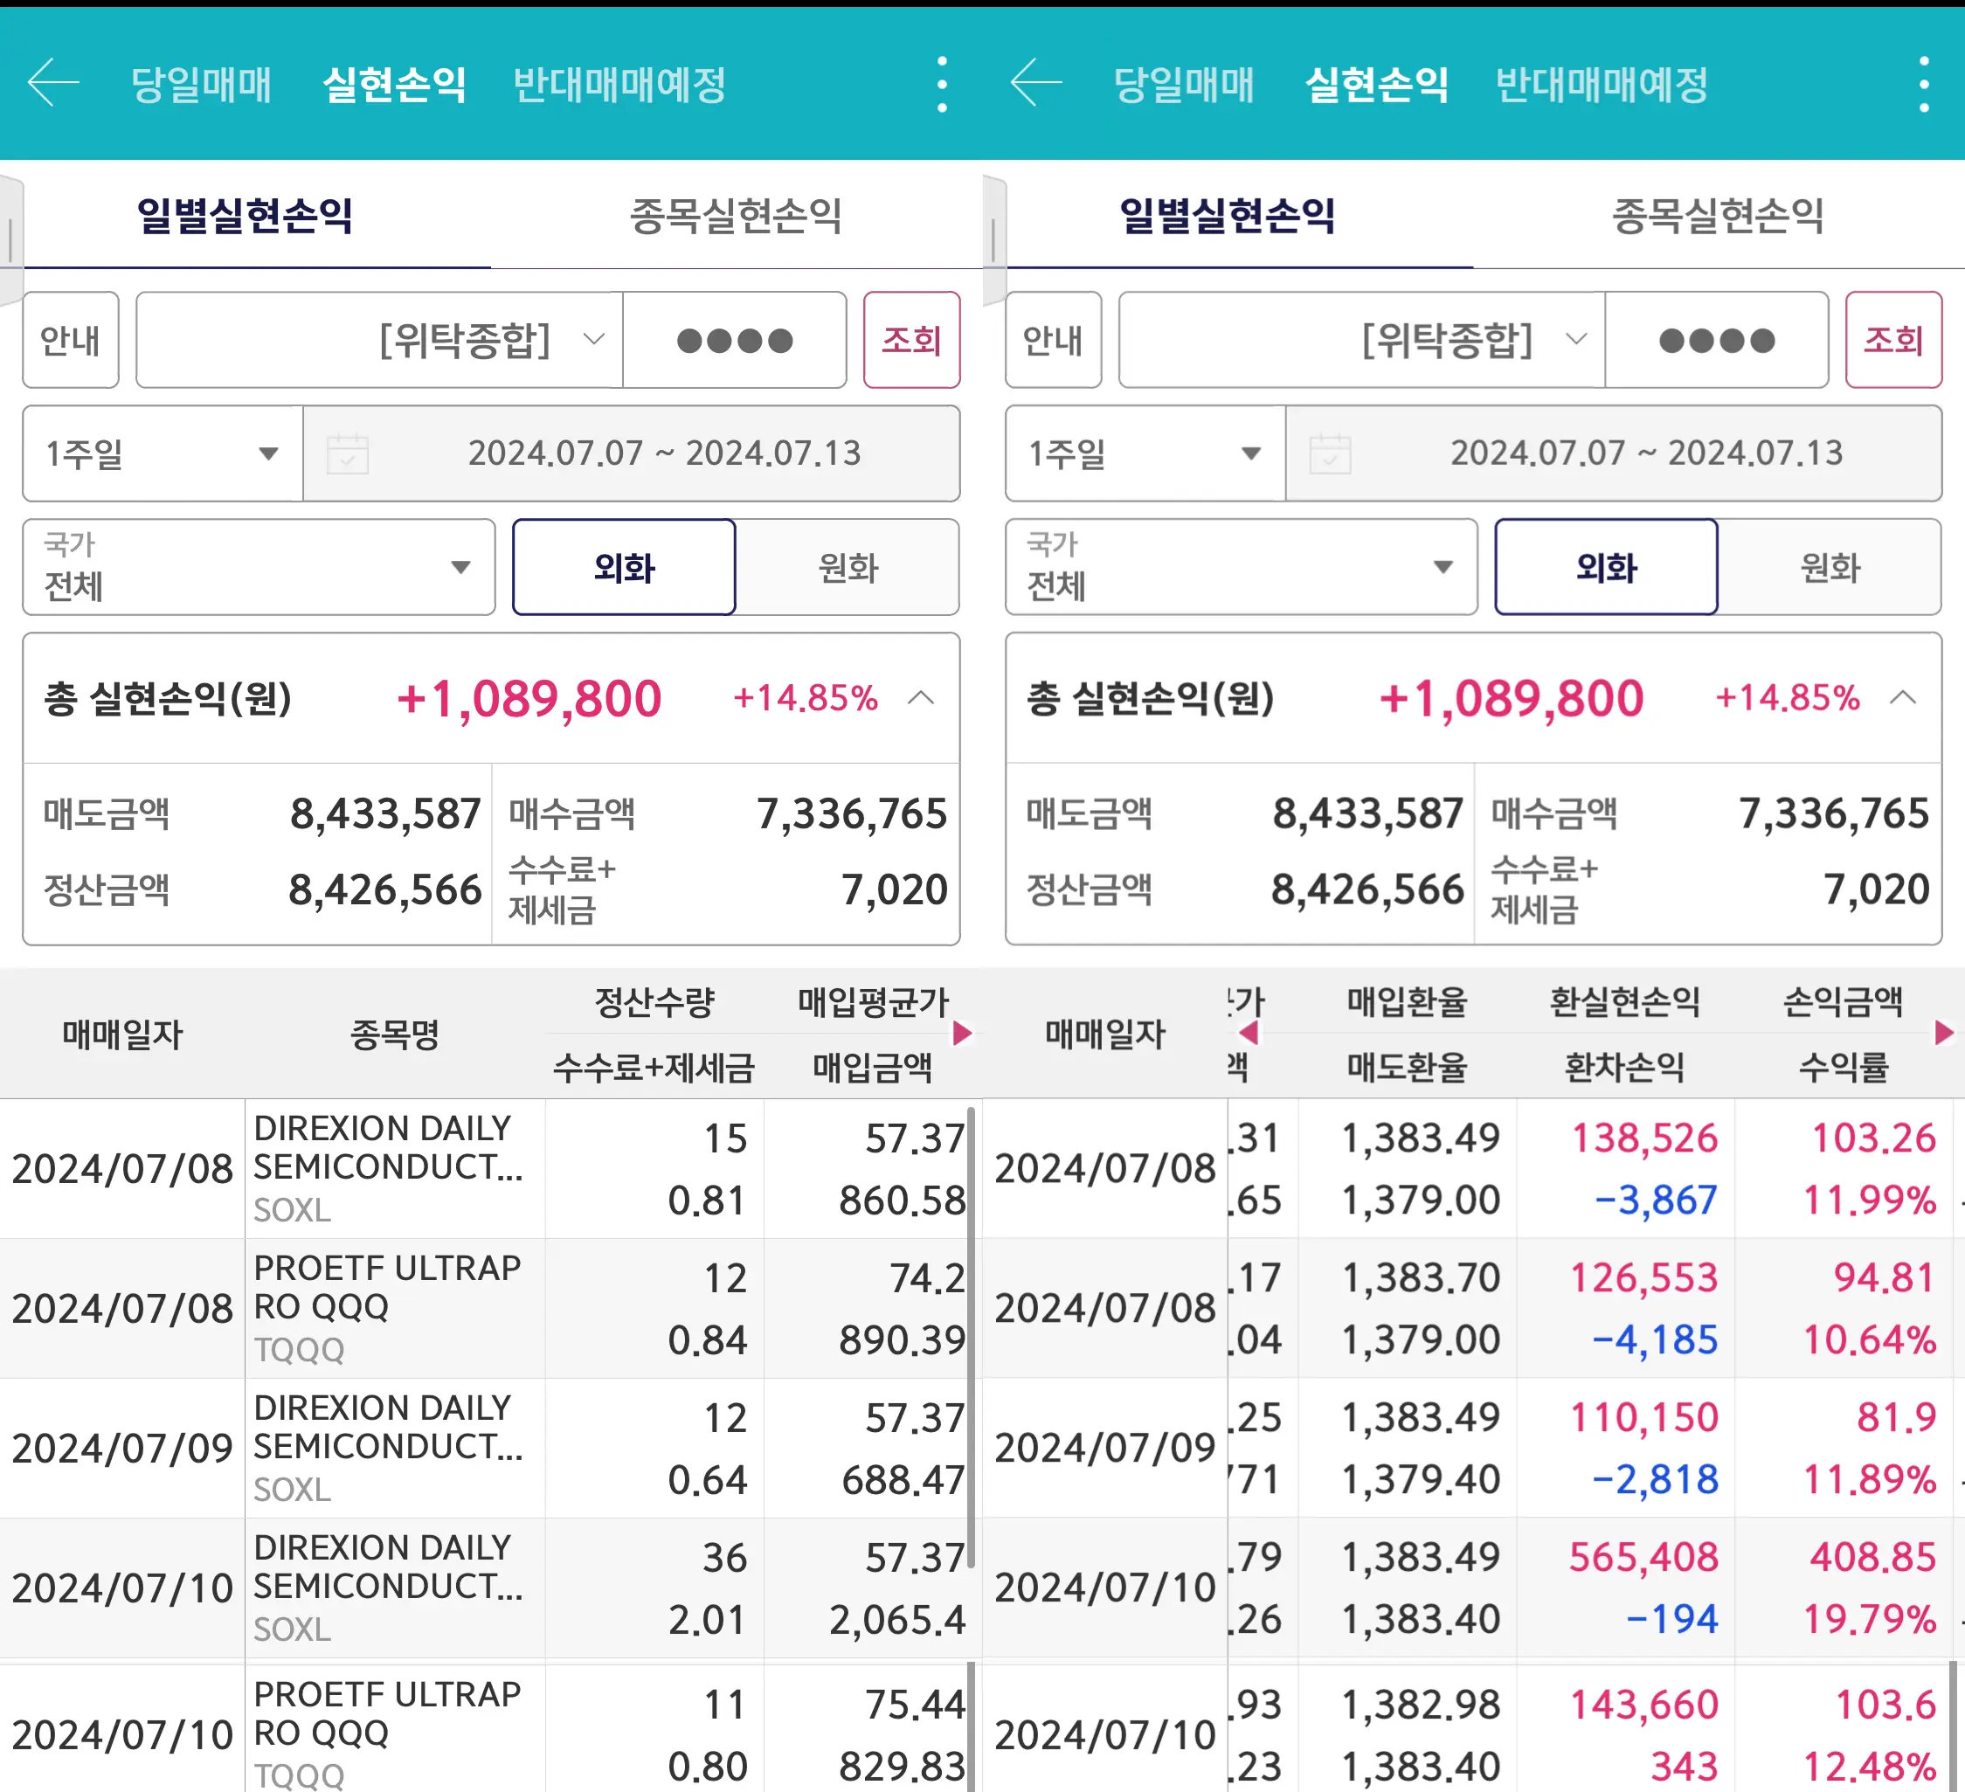Viewport: 1965px width, 1792px height.
Task: Click left panel side drawer handle
Action: 10,239
